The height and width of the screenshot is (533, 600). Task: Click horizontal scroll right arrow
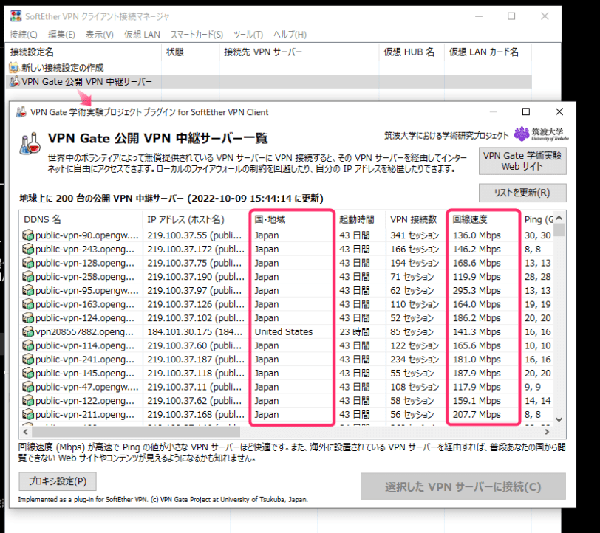click(x=547, y=432)
